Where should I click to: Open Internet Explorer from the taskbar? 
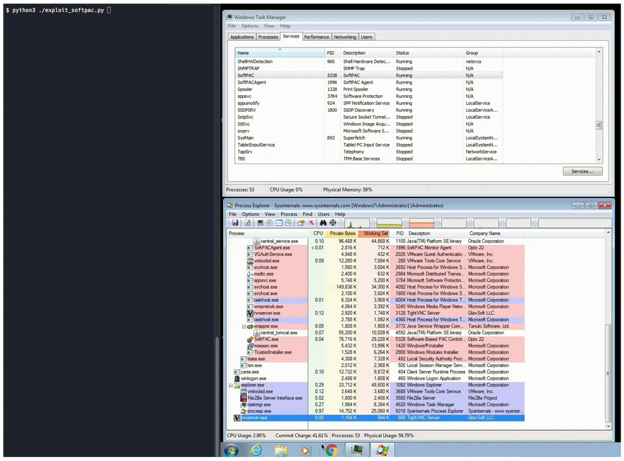tap(256, 450)
